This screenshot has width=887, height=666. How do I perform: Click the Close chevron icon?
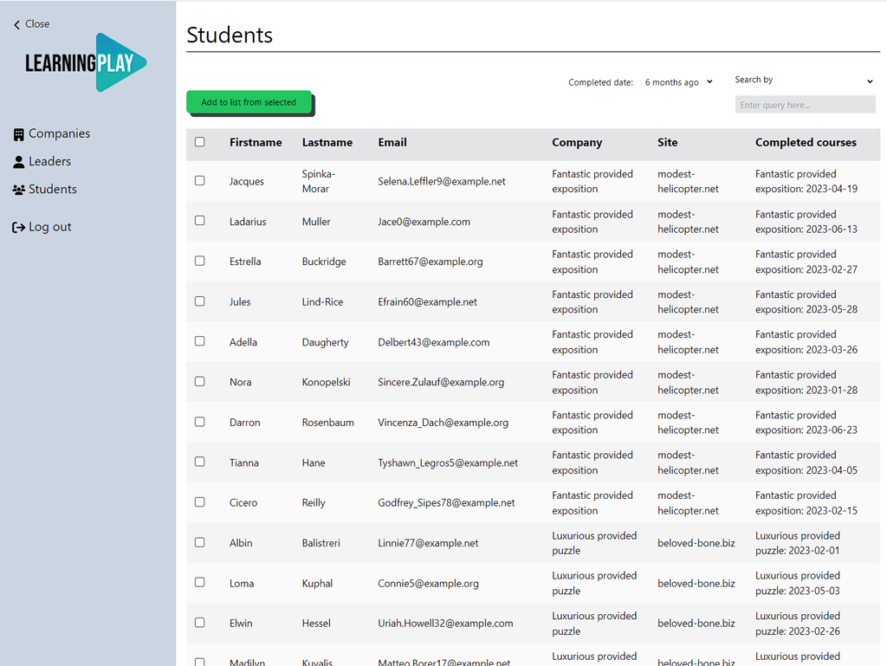click(17, 25)
